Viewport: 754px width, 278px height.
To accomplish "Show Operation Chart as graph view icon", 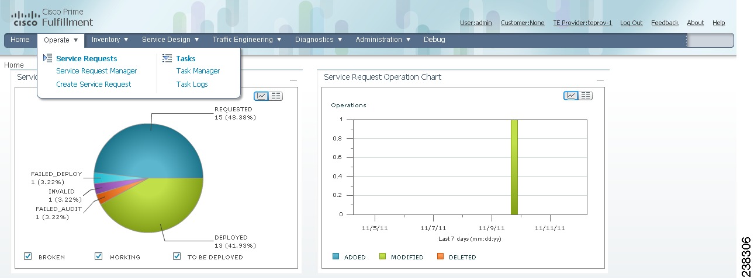I will click(571, 96).
